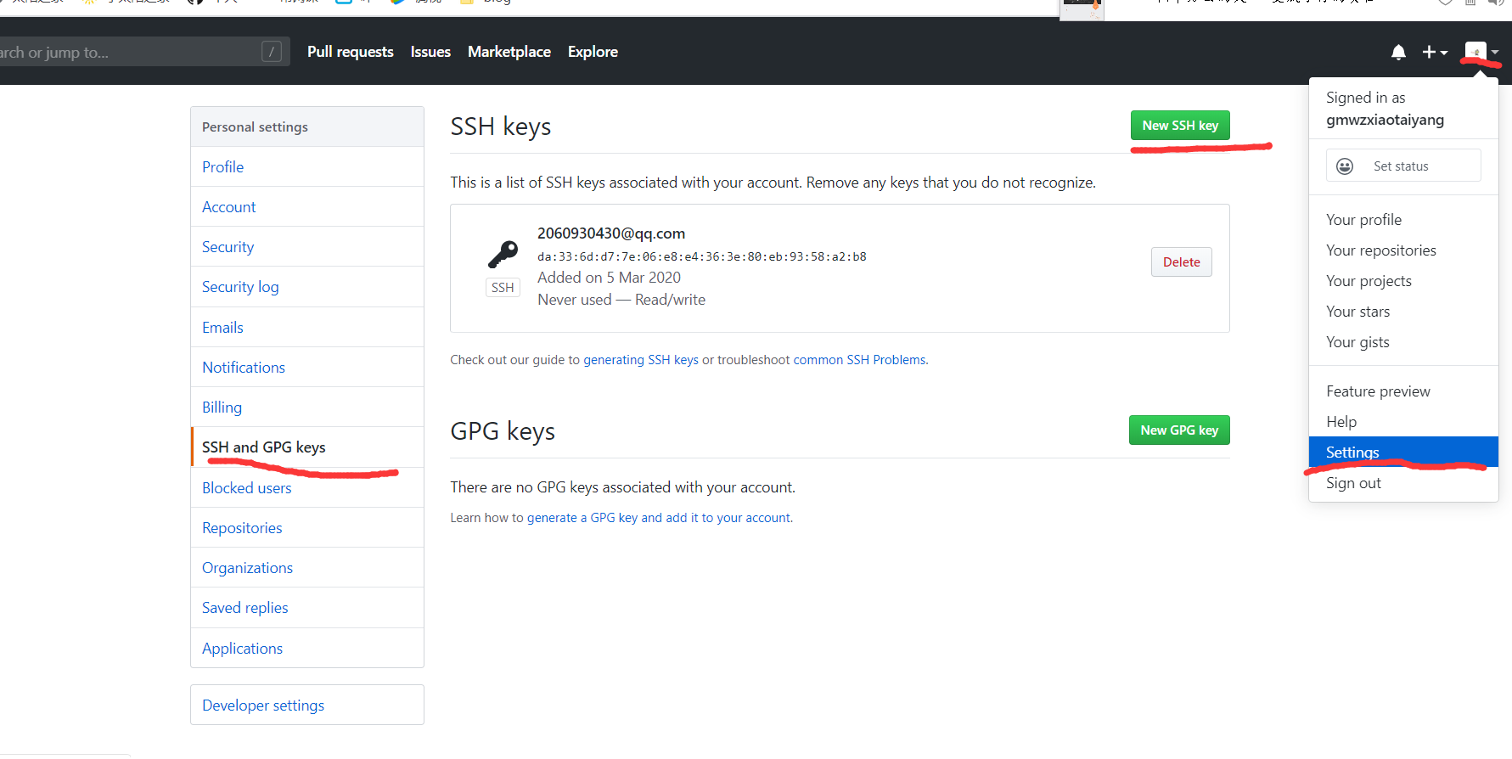Open the notifications bell icon
This screenshot has height=759, width=1512.
1398,53
